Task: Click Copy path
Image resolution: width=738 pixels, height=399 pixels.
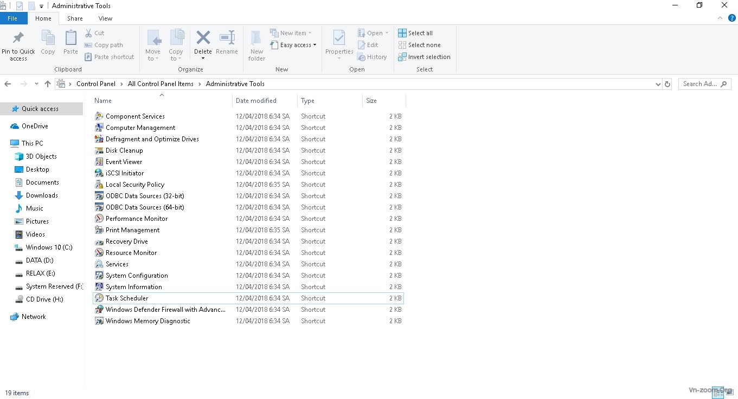Action: point(104,45)
